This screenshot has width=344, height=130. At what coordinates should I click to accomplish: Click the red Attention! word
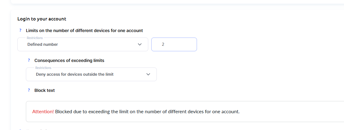coord(43,112)
